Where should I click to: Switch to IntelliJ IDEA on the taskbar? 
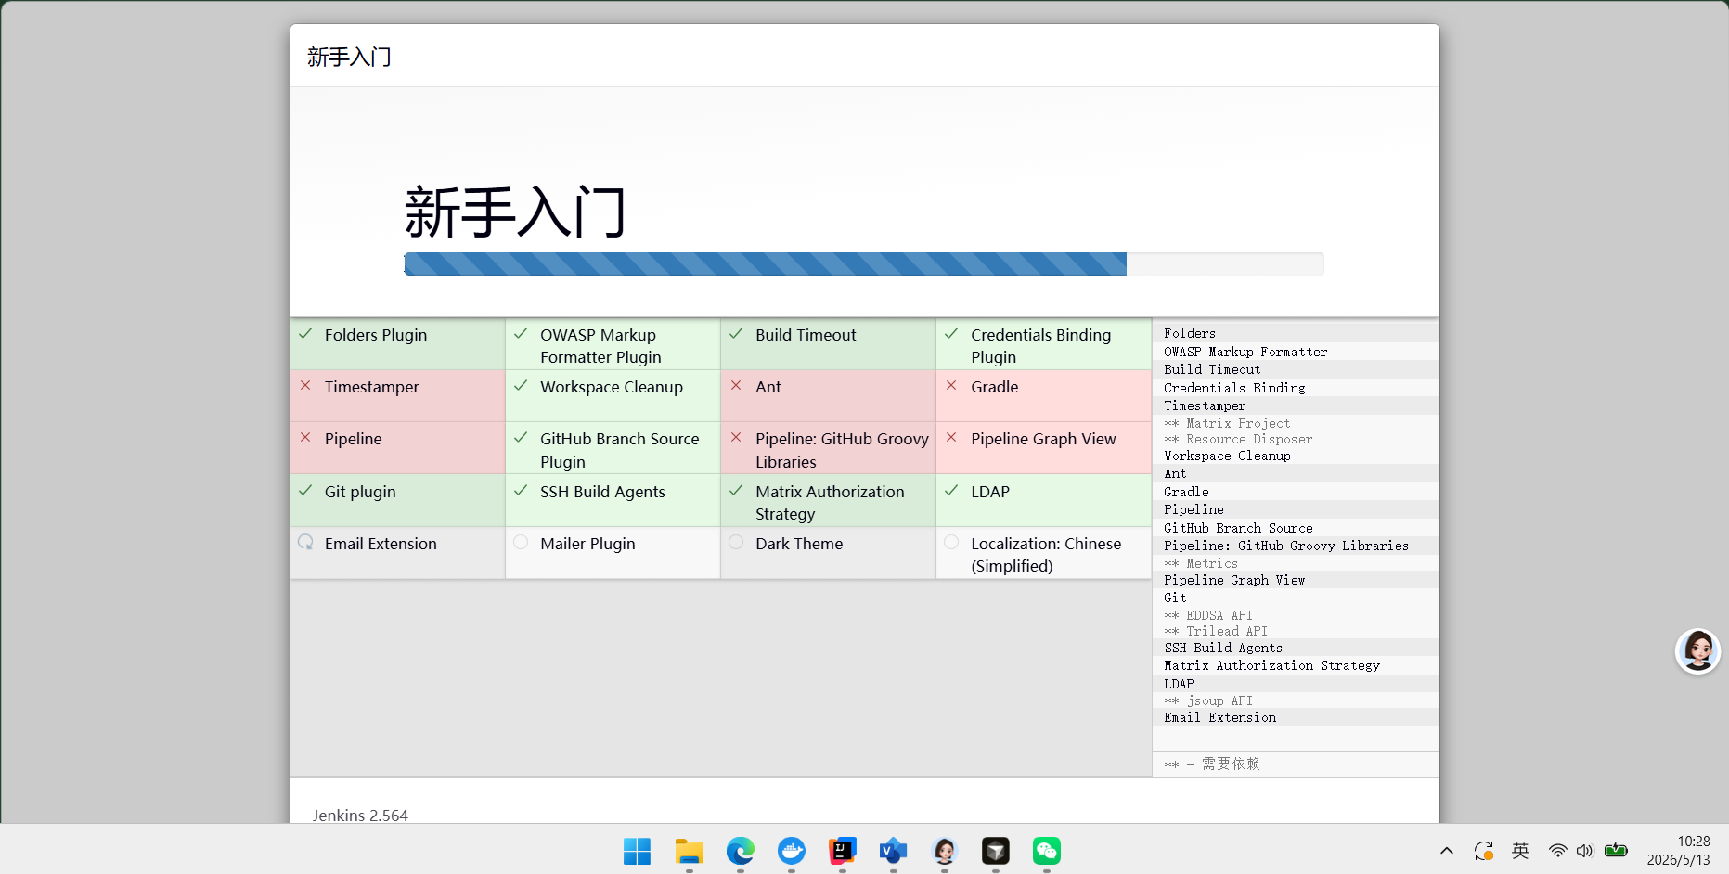click(842, 851)
